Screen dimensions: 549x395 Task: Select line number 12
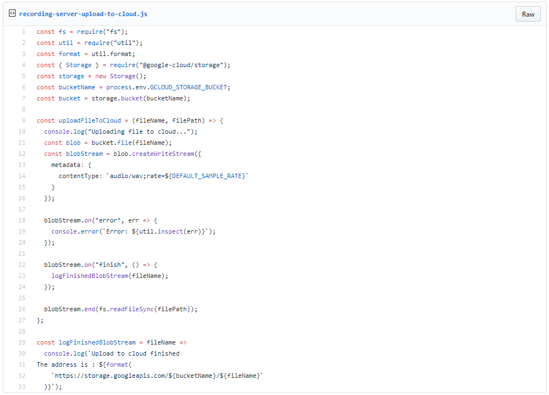pyautogui.click(x=22, y=154)
